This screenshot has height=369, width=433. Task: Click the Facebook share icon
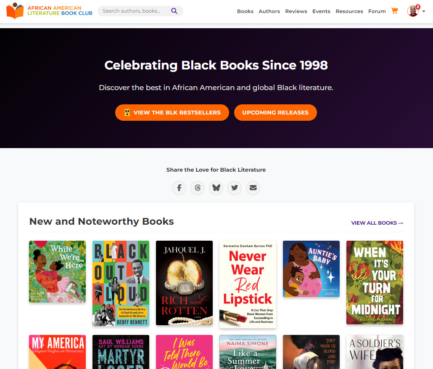point(179,188)
